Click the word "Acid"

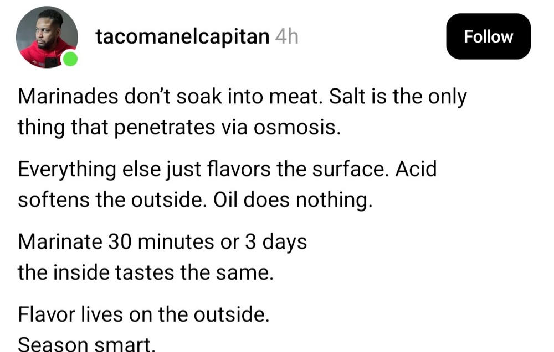416,169
